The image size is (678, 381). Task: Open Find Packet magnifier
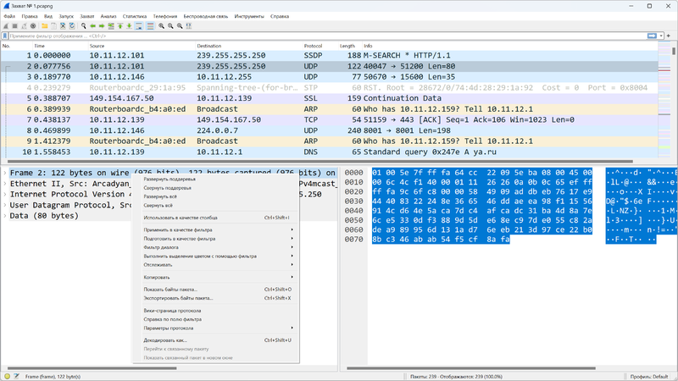[x=83, y=26]
